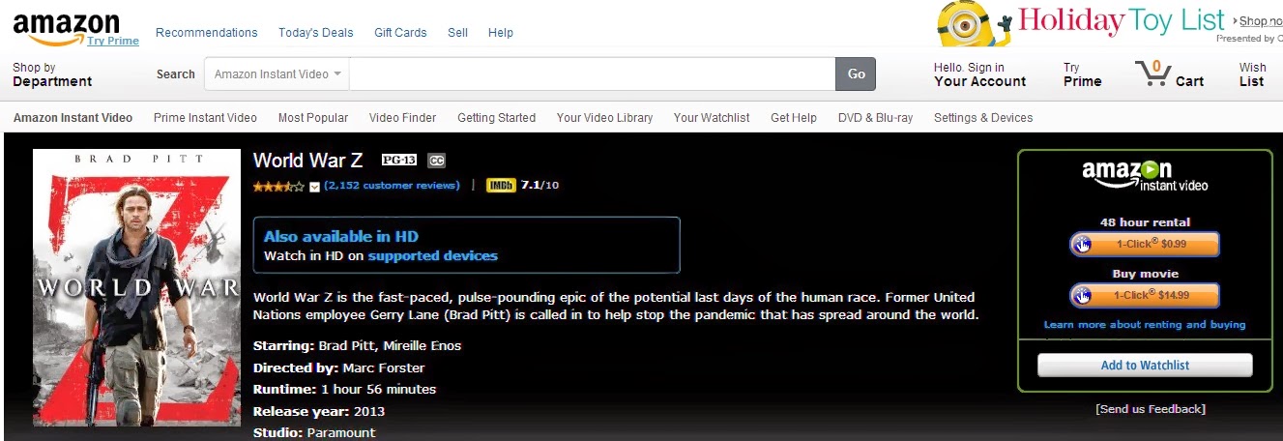
Task: Click the PG-13 rating badge
Action: (x=398, y=161)
